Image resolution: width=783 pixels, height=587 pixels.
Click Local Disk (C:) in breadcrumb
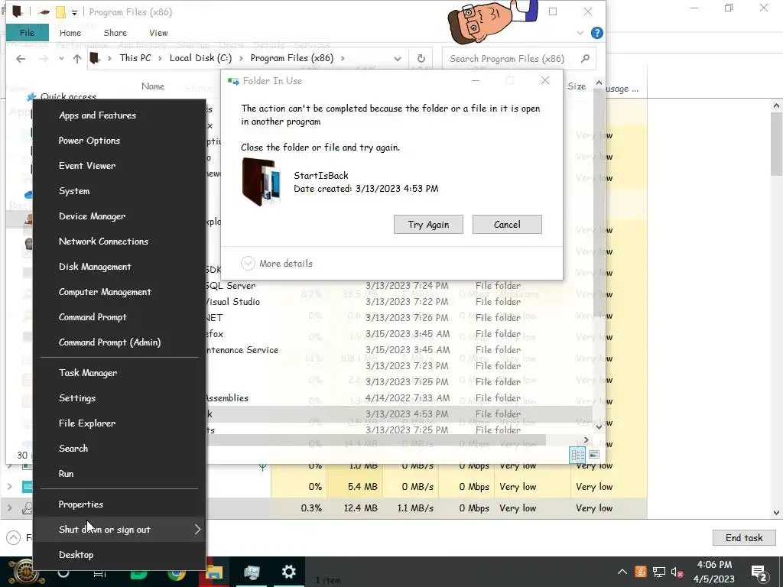(200, 58)
